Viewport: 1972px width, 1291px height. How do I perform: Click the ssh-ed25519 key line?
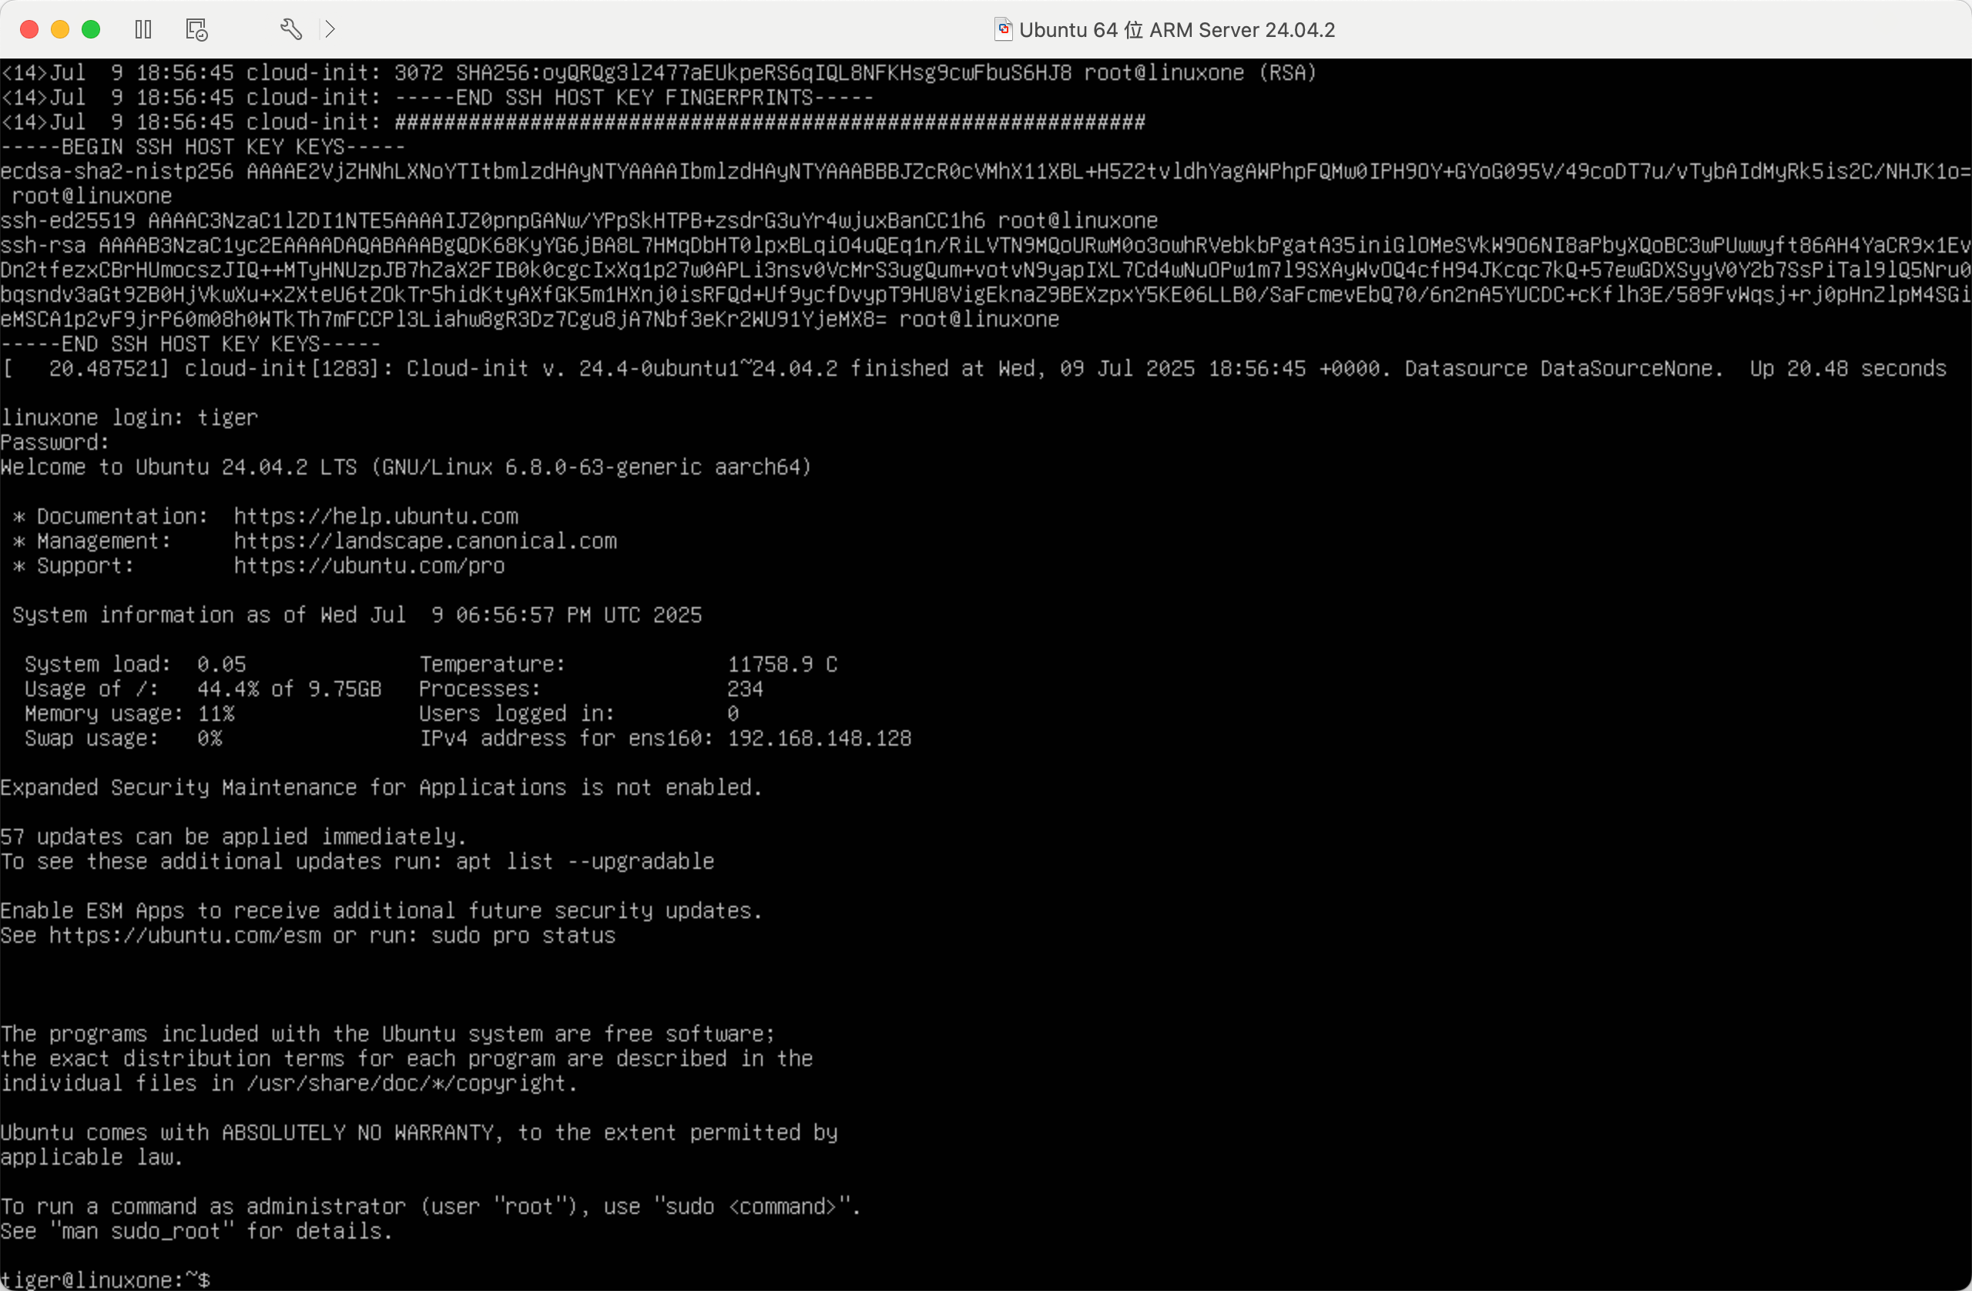pos(579,220)
